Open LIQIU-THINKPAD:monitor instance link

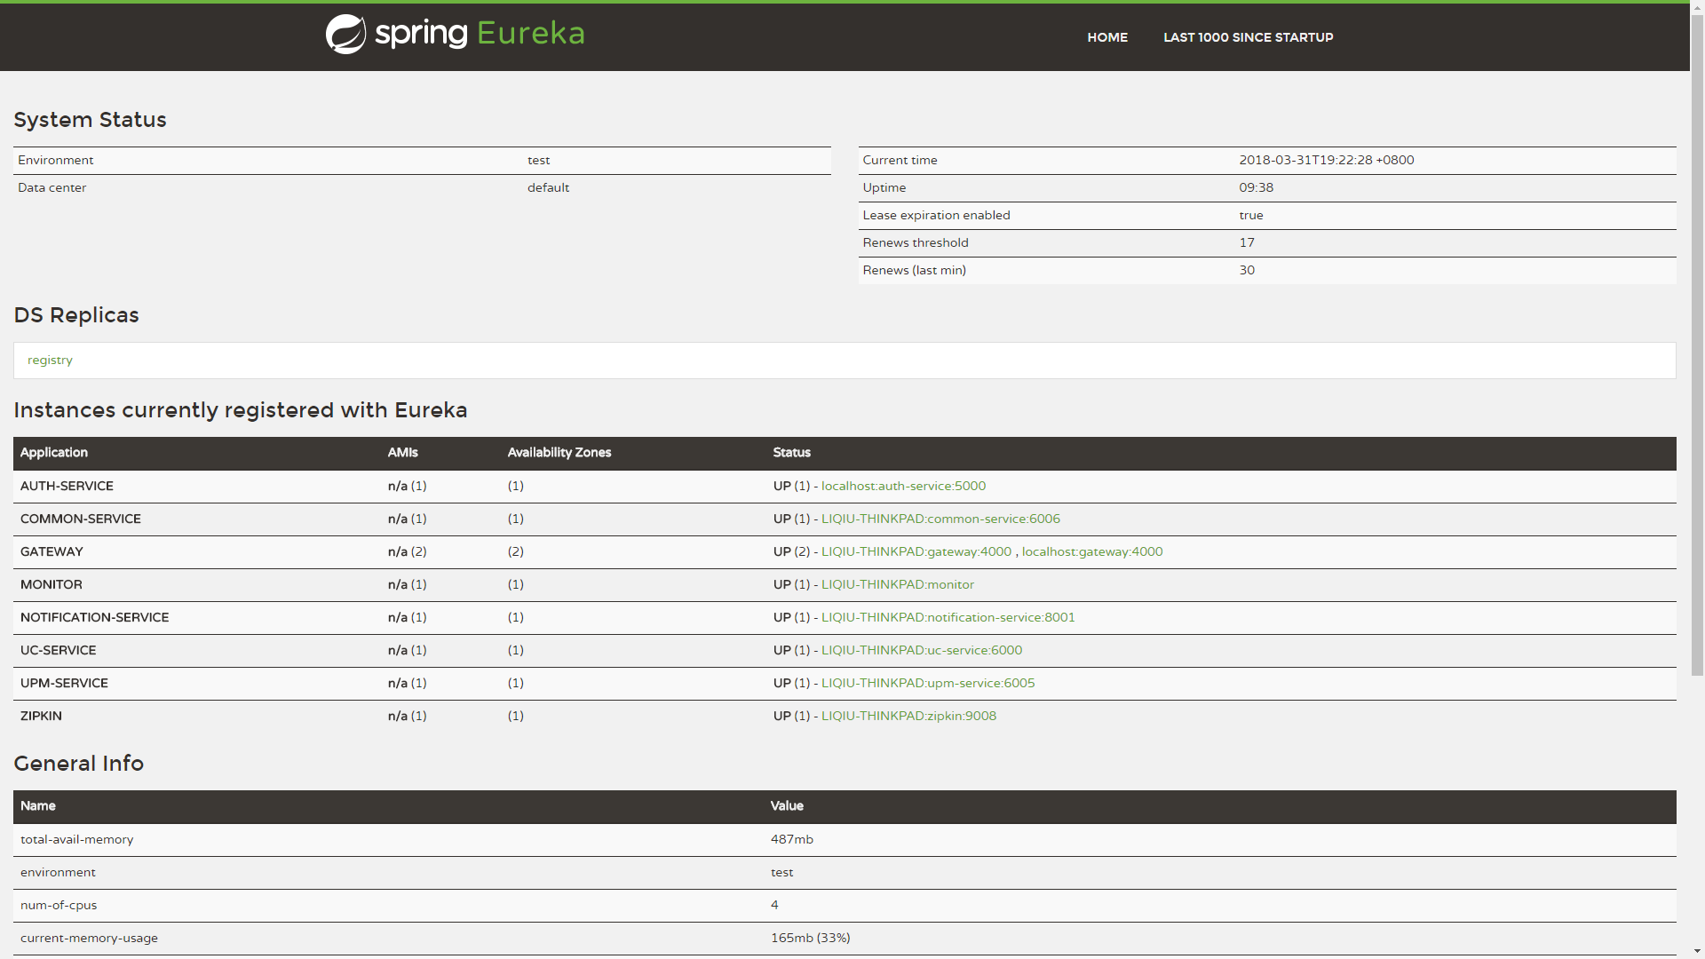[x=897, y=585]
